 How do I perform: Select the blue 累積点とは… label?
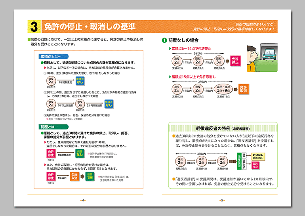point(53,56)
